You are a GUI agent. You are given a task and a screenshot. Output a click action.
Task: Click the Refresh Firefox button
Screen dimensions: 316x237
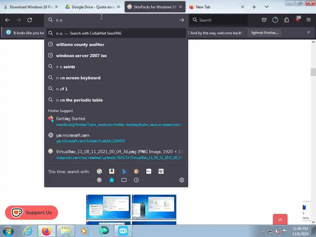(264, 33)
